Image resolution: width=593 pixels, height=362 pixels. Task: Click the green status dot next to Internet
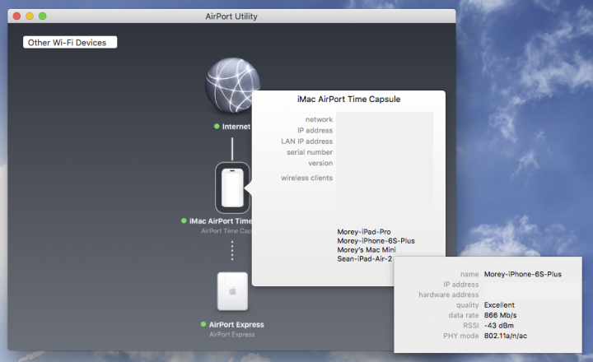point(217,127)
